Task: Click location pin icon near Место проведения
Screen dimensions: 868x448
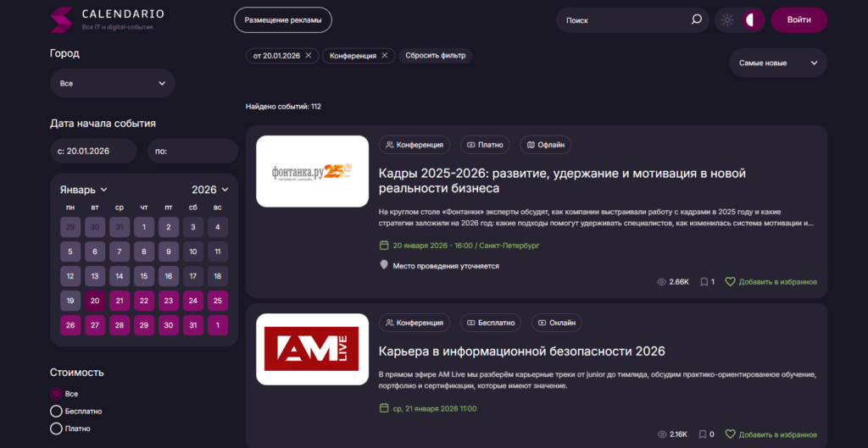Action: (x=384, y=265)
